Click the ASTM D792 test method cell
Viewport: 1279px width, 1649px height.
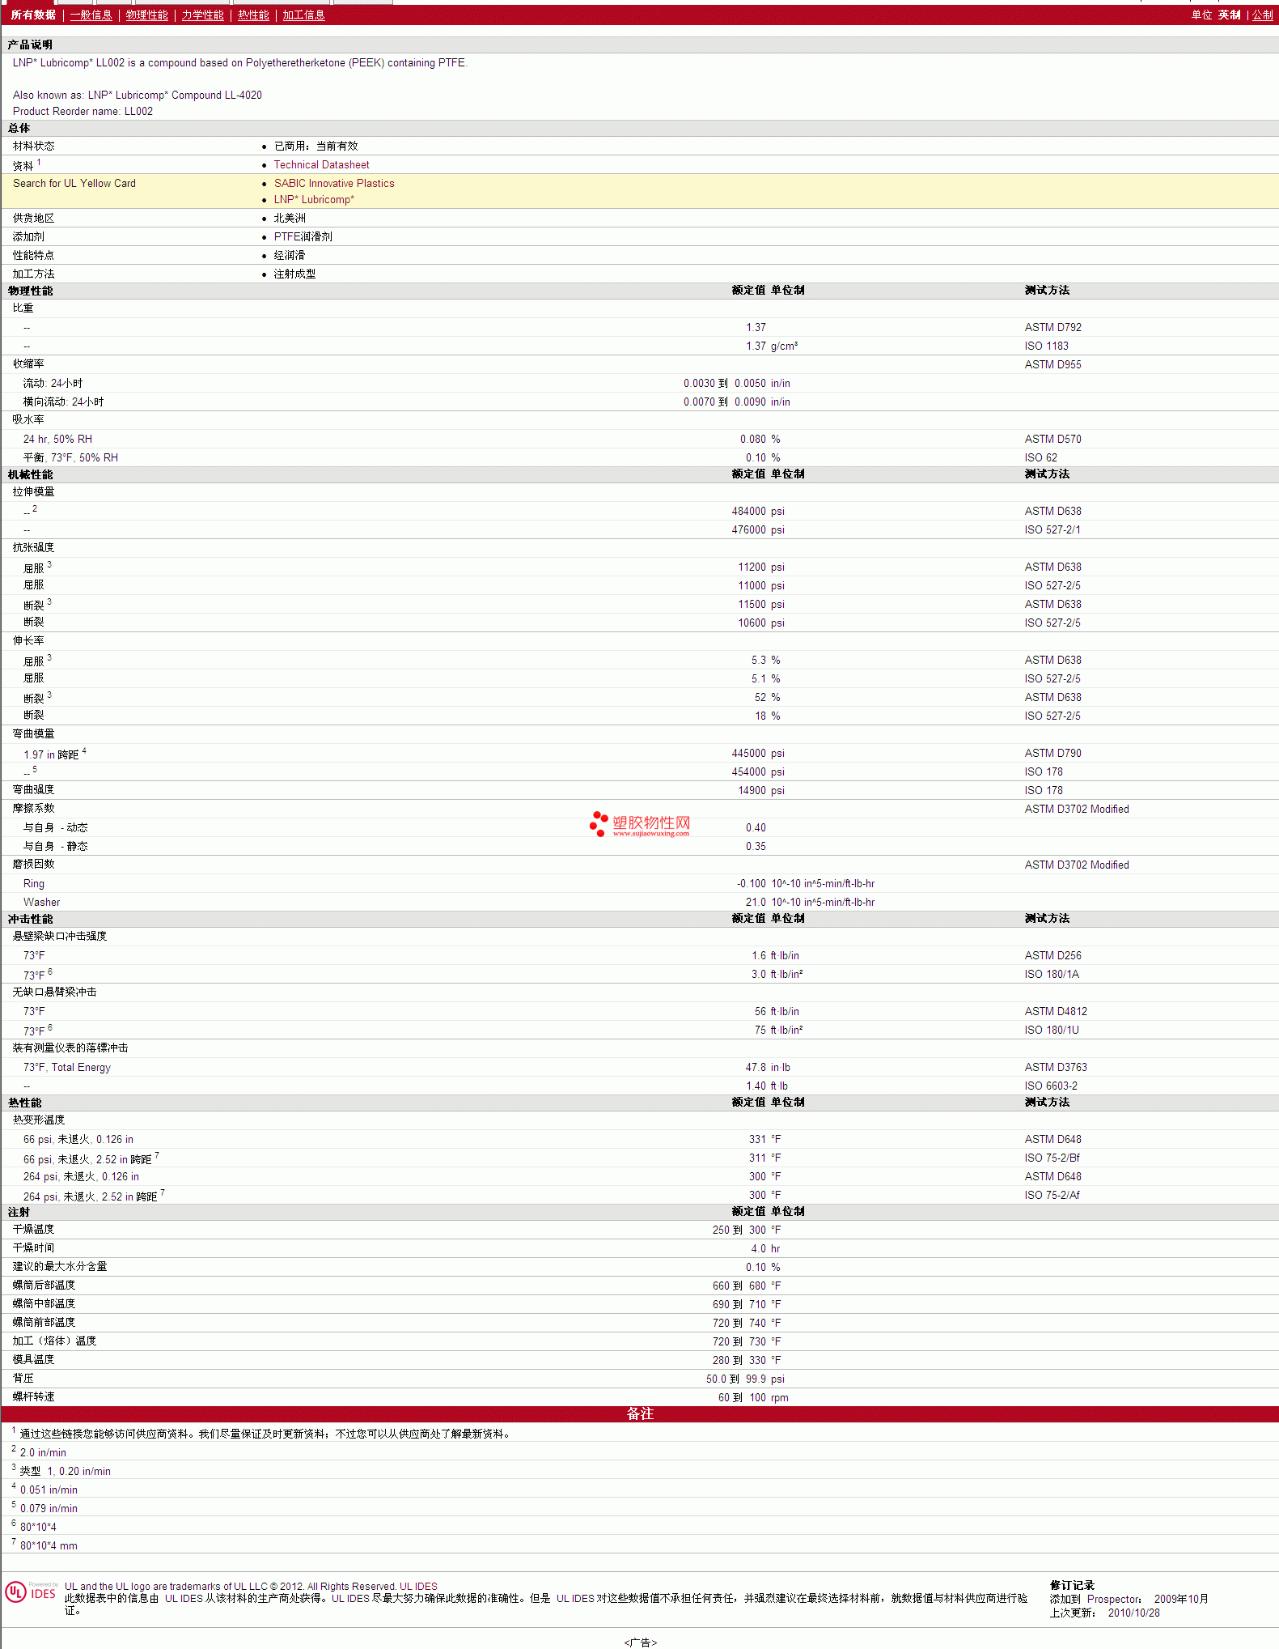coord(1052,327)
